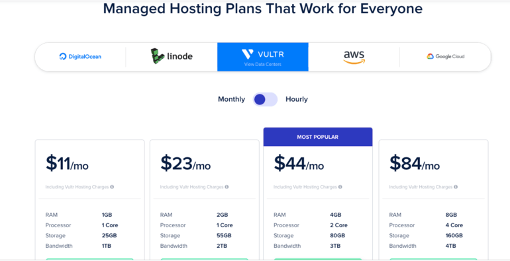Screen dimensions: 510x261
Task: Select the Monthly billing label
Action: [x=231, y=99]
